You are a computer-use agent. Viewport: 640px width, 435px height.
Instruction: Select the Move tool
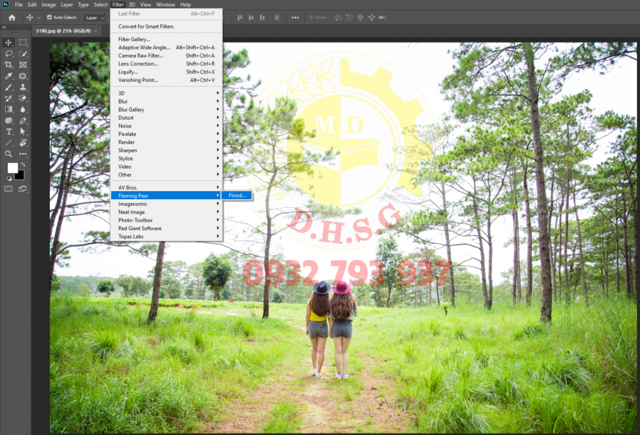(x=8, y=43)
